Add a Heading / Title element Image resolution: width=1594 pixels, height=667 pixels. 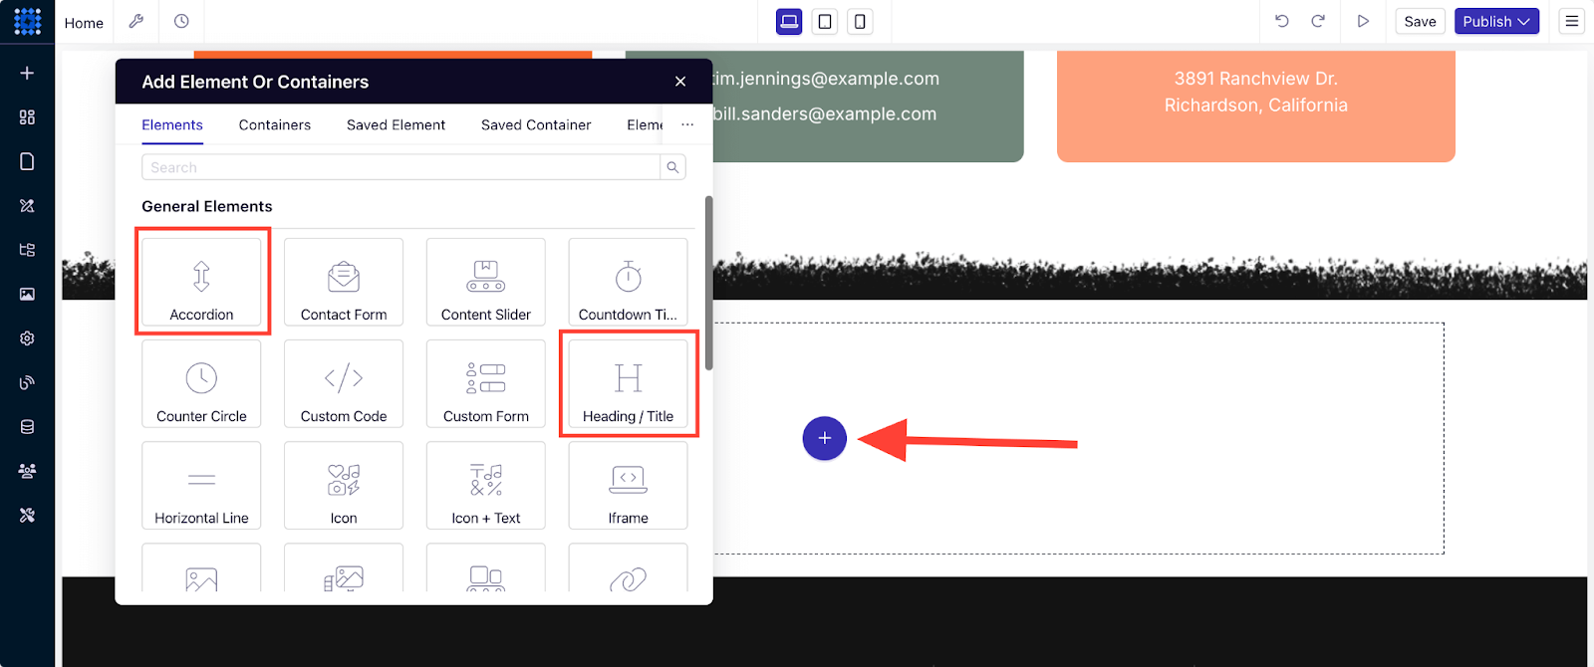click(628, 384)
